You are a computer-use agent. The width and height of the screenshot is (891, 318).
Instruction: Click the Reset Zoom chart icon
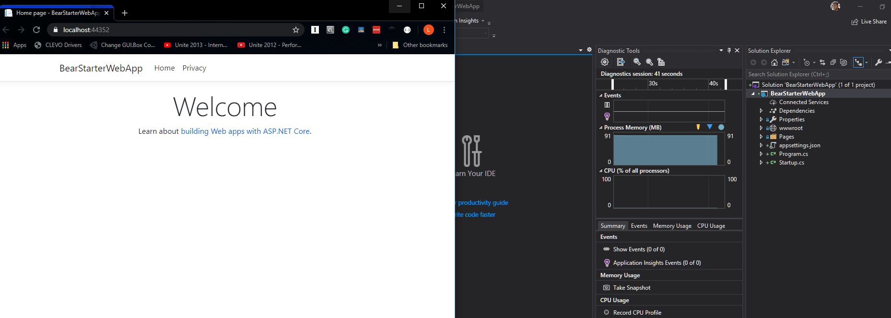point(661,62)
